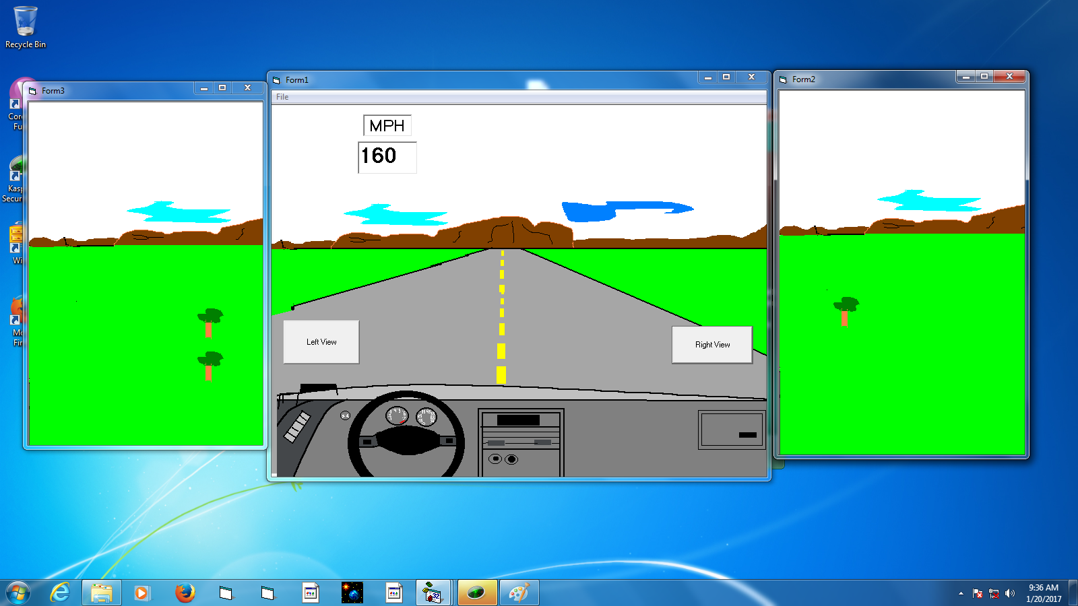The height and width of the screenshot is (606, 1078).
Task: Open the Action Center flag icon
Action: point(978,593)
